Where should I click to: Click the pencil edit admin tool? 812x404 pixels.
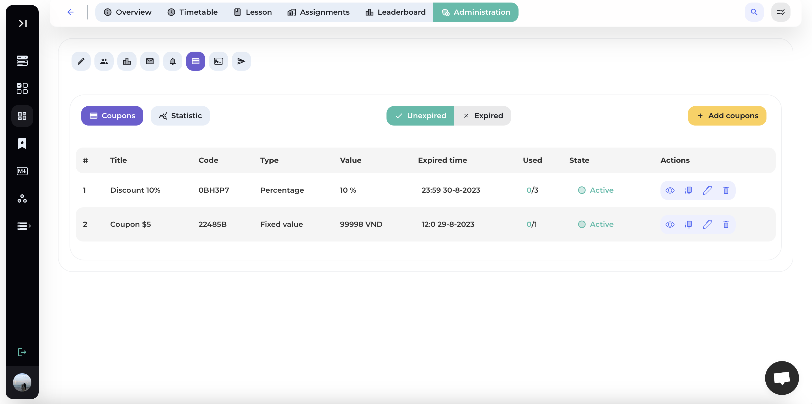81,61
